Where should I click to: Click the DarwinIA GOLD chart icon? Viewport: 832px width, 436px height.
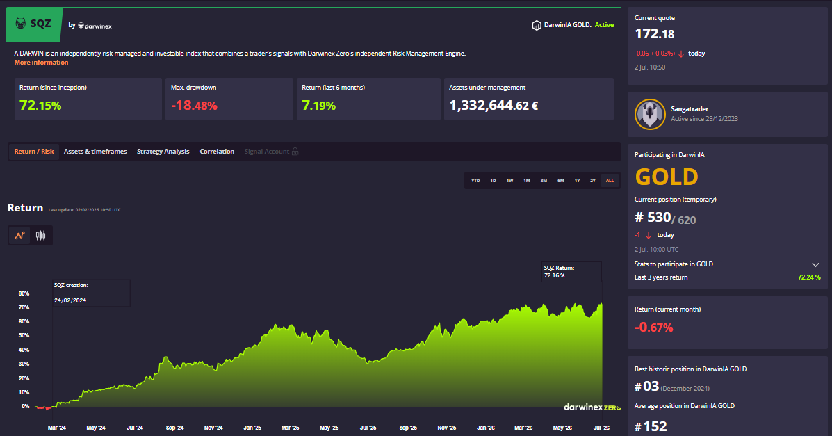click(537, 25)
